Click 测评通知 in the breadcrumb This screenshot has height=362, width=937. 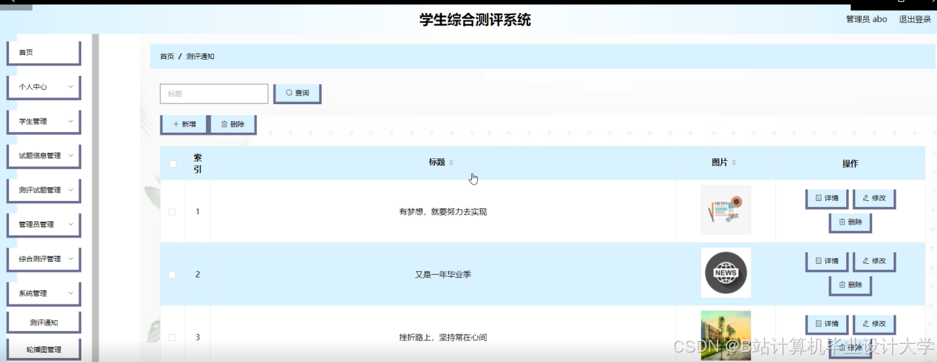200,56
